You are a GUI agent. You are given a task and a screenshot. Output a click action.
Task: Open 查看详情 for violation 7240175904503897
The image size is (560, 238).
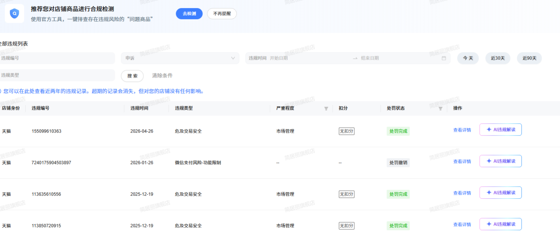click(x=462, y=162)
